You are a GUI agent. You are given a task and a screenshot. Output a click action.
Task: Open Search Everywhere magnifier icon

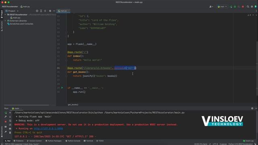(x=248, y=6)
